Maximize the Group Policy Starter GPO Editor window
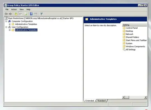Image resolution: width=151 pixels, height=110 pixels. coord(142,5)
